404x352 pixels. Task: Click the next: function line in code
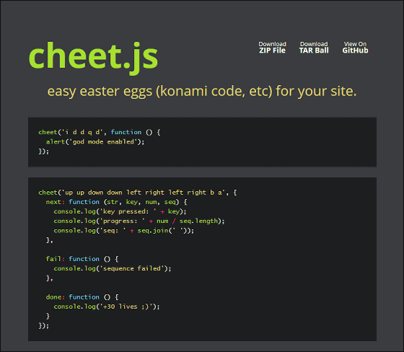(x=116, y=202)
